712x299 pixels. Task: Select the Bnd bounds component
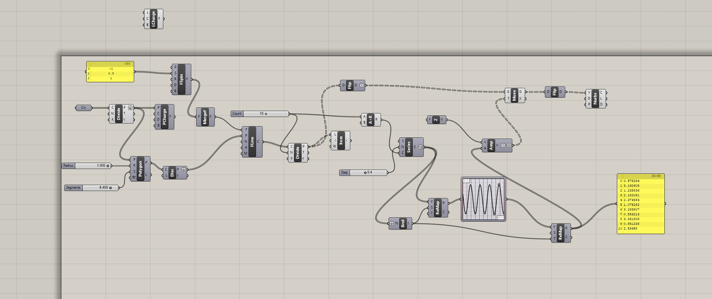pyautogui.click(x=402, y=223)
